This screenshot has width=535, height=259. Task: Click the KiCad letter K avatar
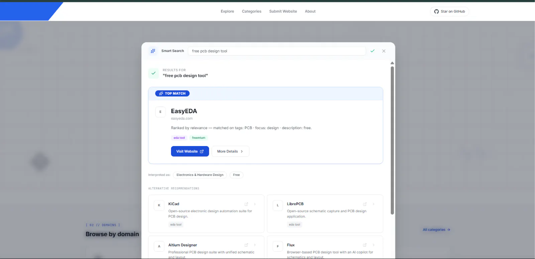click(x=159, y=205)
